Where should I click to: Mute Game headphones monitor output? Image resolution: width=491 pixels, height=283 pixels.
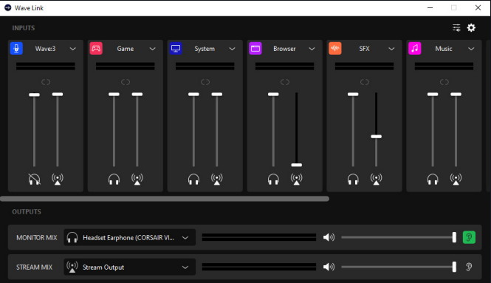click(114, 180)
